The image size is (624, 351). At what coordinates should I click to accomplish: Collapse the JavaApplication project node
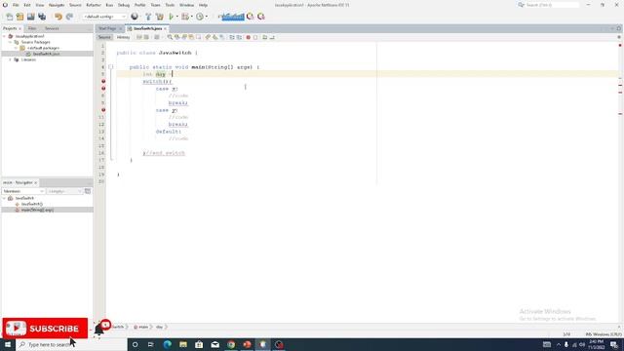[x=4, y=36]
